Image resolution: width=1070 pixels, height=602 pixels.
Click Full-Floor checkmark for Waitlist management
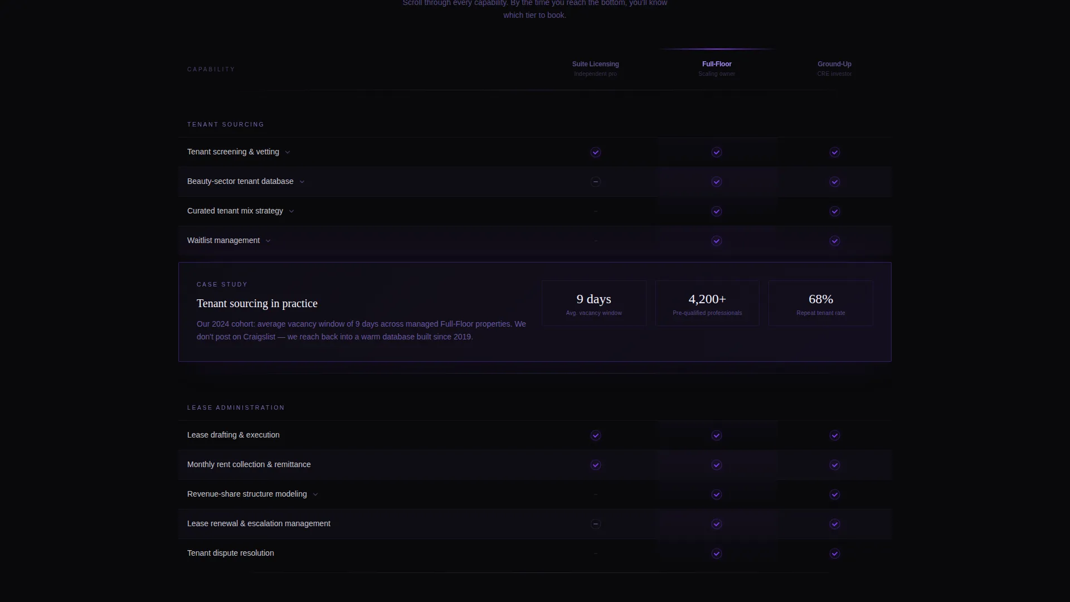[717, 241]
